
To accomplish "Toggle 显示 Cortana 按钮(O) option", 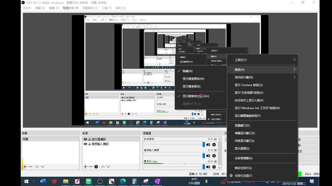I will (262, 85).
